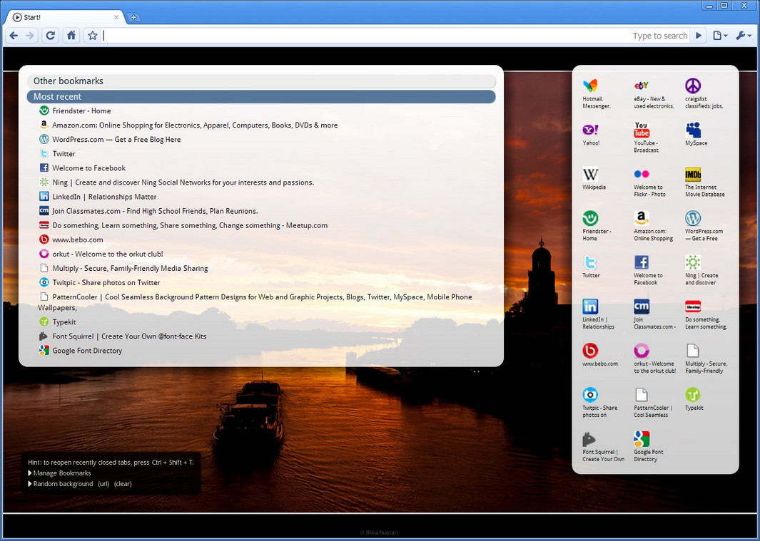This screenshot has height=541, width=760.
Task: Bookmark this page with the star icon
Action: (92, 36)
